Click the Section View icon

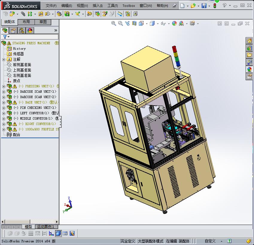[x=134, y=23]
